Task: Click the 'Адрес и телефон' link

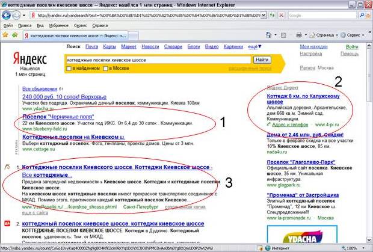Action: coord(290,124)
